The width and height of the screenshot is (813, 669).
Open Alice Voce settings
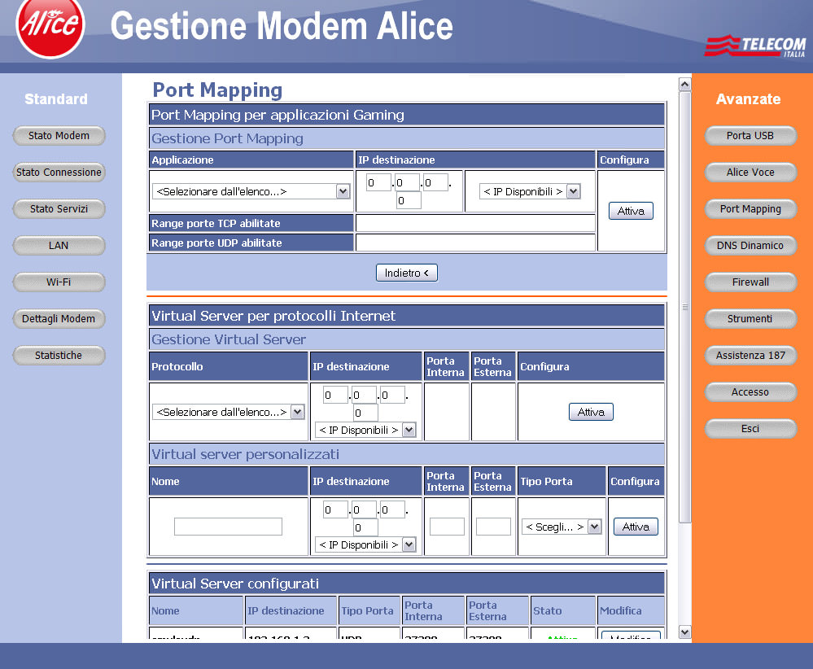click(750, 173)
